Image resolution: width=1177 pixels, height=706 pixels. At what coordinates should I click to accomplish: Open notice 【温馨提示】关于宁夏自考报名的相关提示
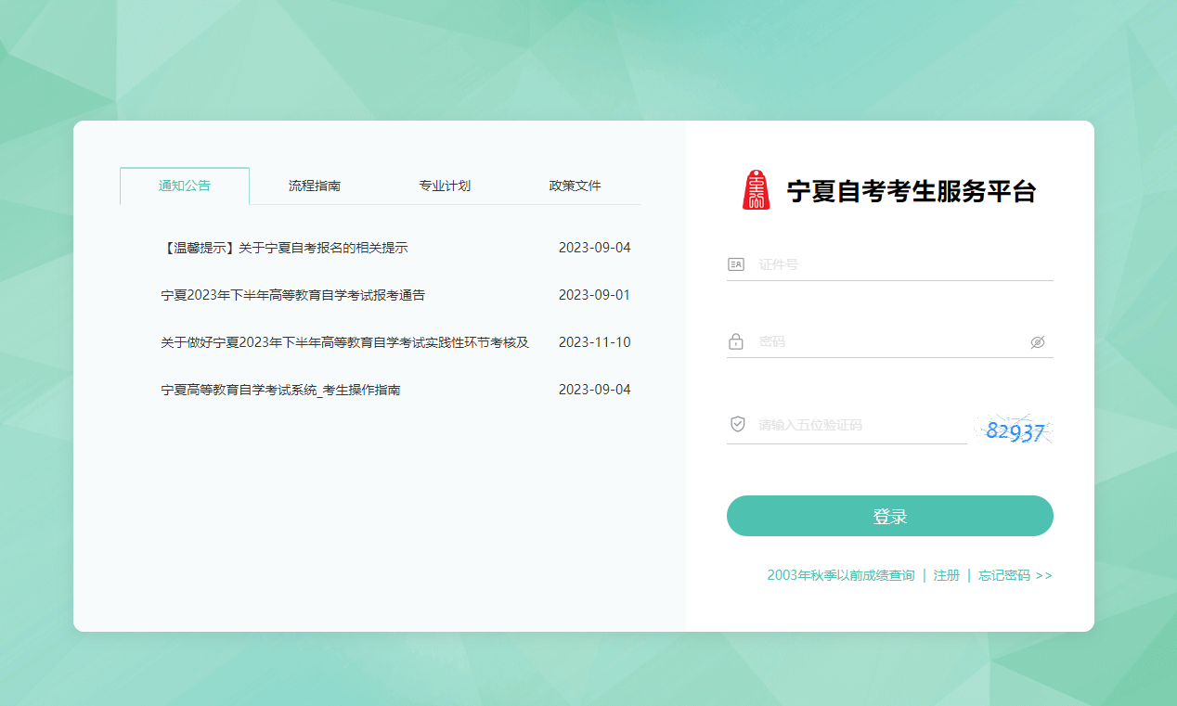[284, 248]
